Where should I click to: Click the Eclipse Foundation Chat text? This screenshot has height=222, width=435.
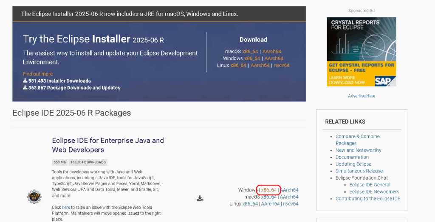coord(362,178)
